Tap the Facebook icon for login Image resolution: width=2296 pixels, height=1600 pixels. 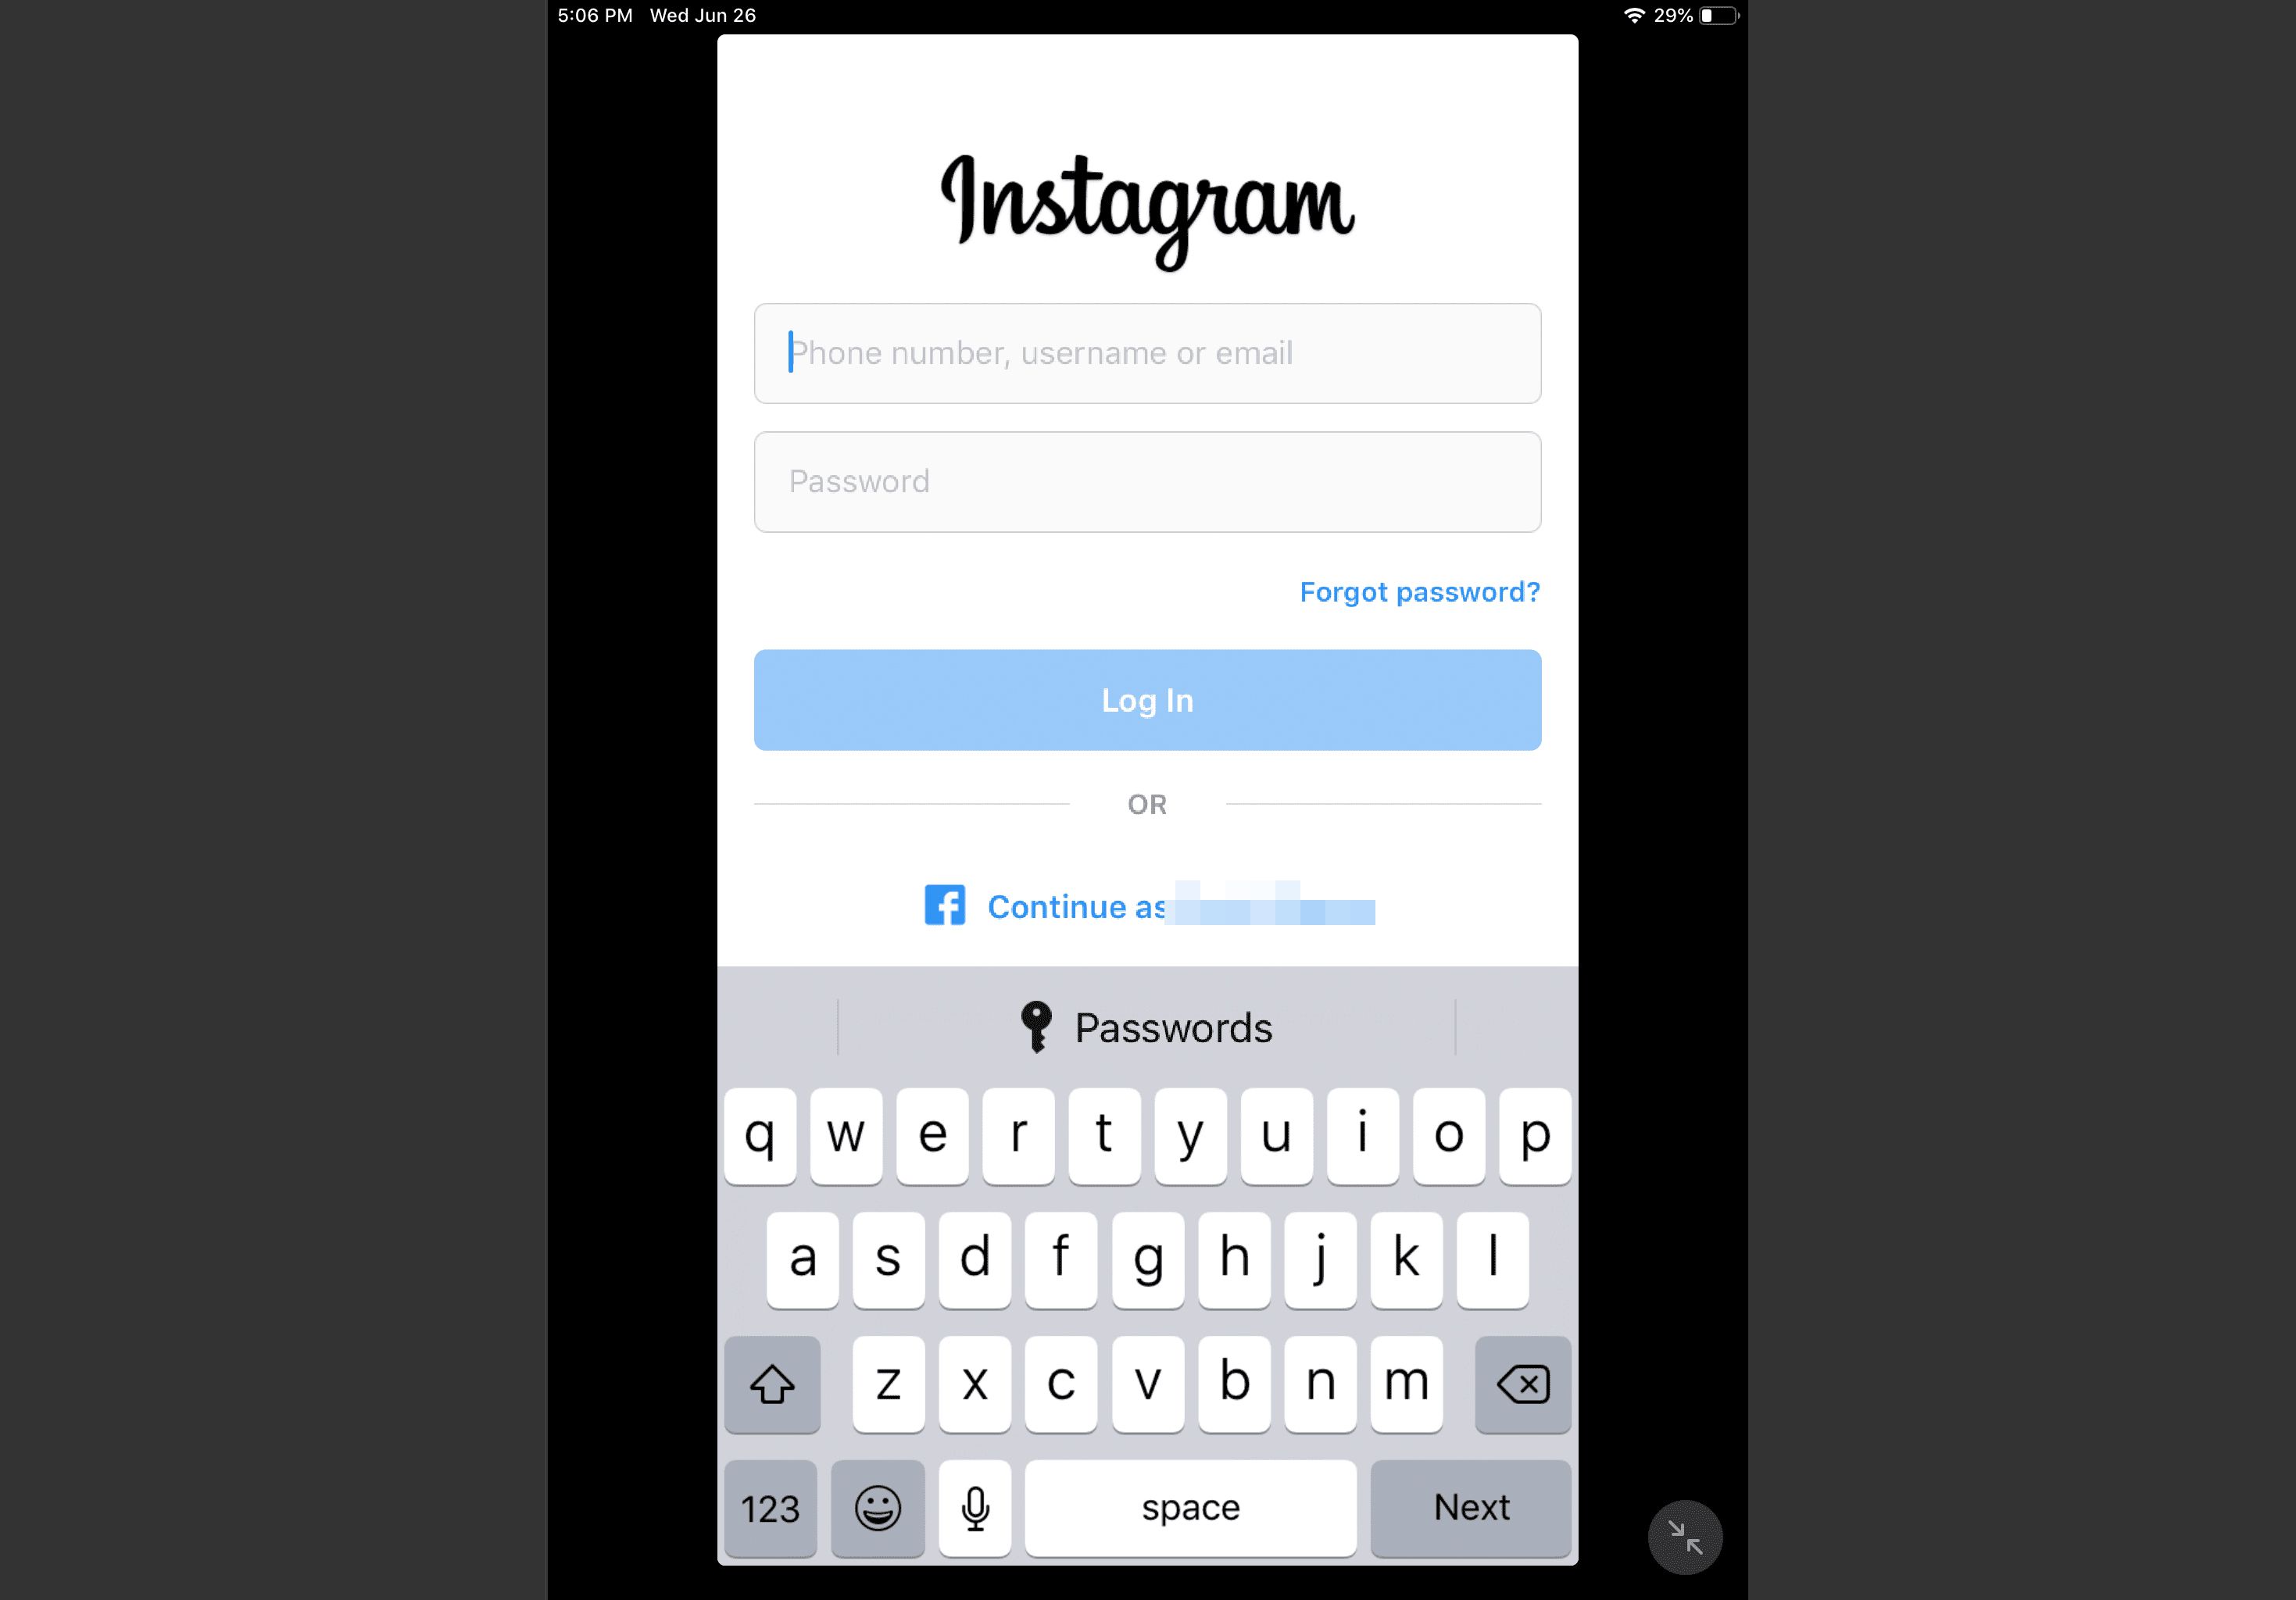(944, 905)
